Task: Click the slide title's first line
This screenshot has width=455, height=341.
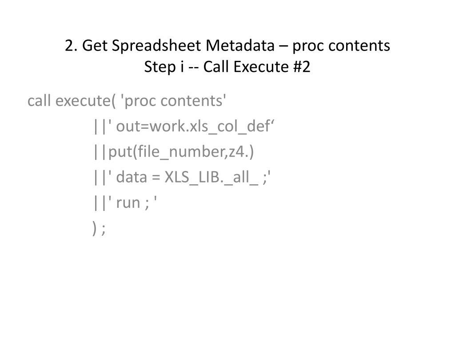Action: (x=227, y=46)
